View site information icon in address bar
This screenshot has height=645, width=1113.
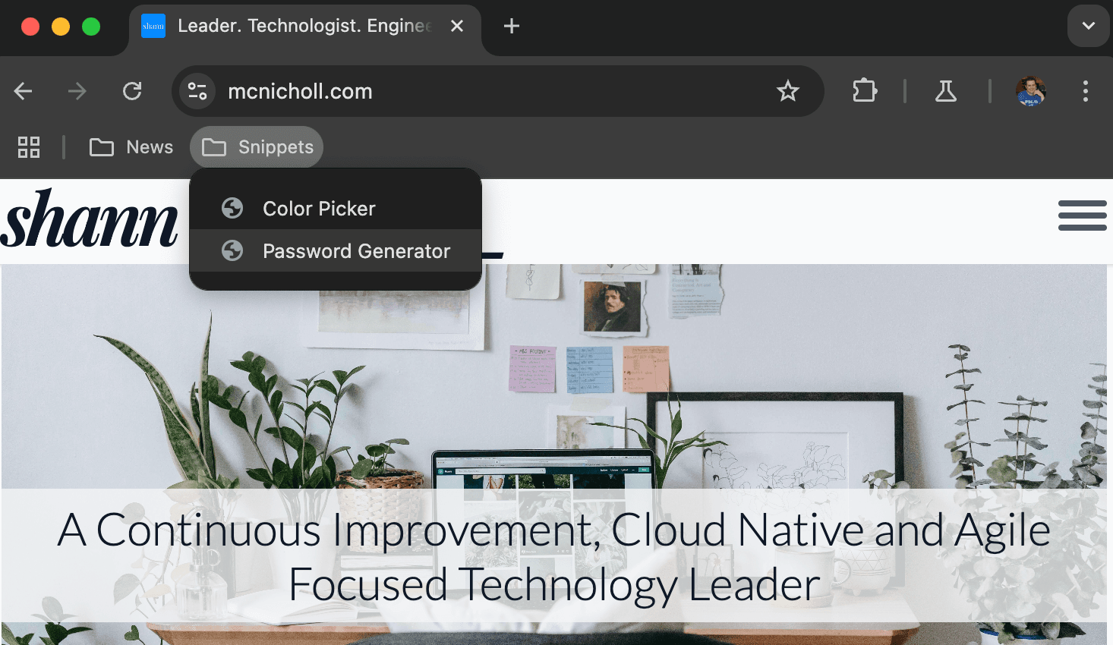point(197,91)
